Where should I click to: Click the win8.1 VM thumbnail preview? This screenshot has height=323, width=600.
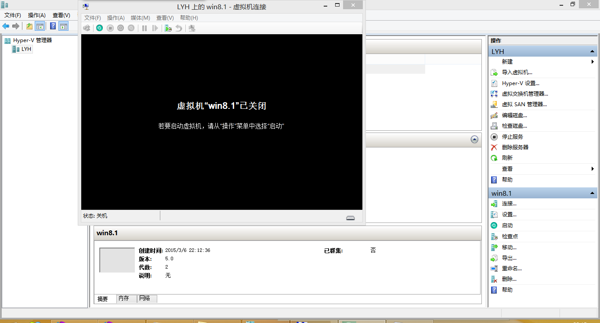tap(117, 260)
